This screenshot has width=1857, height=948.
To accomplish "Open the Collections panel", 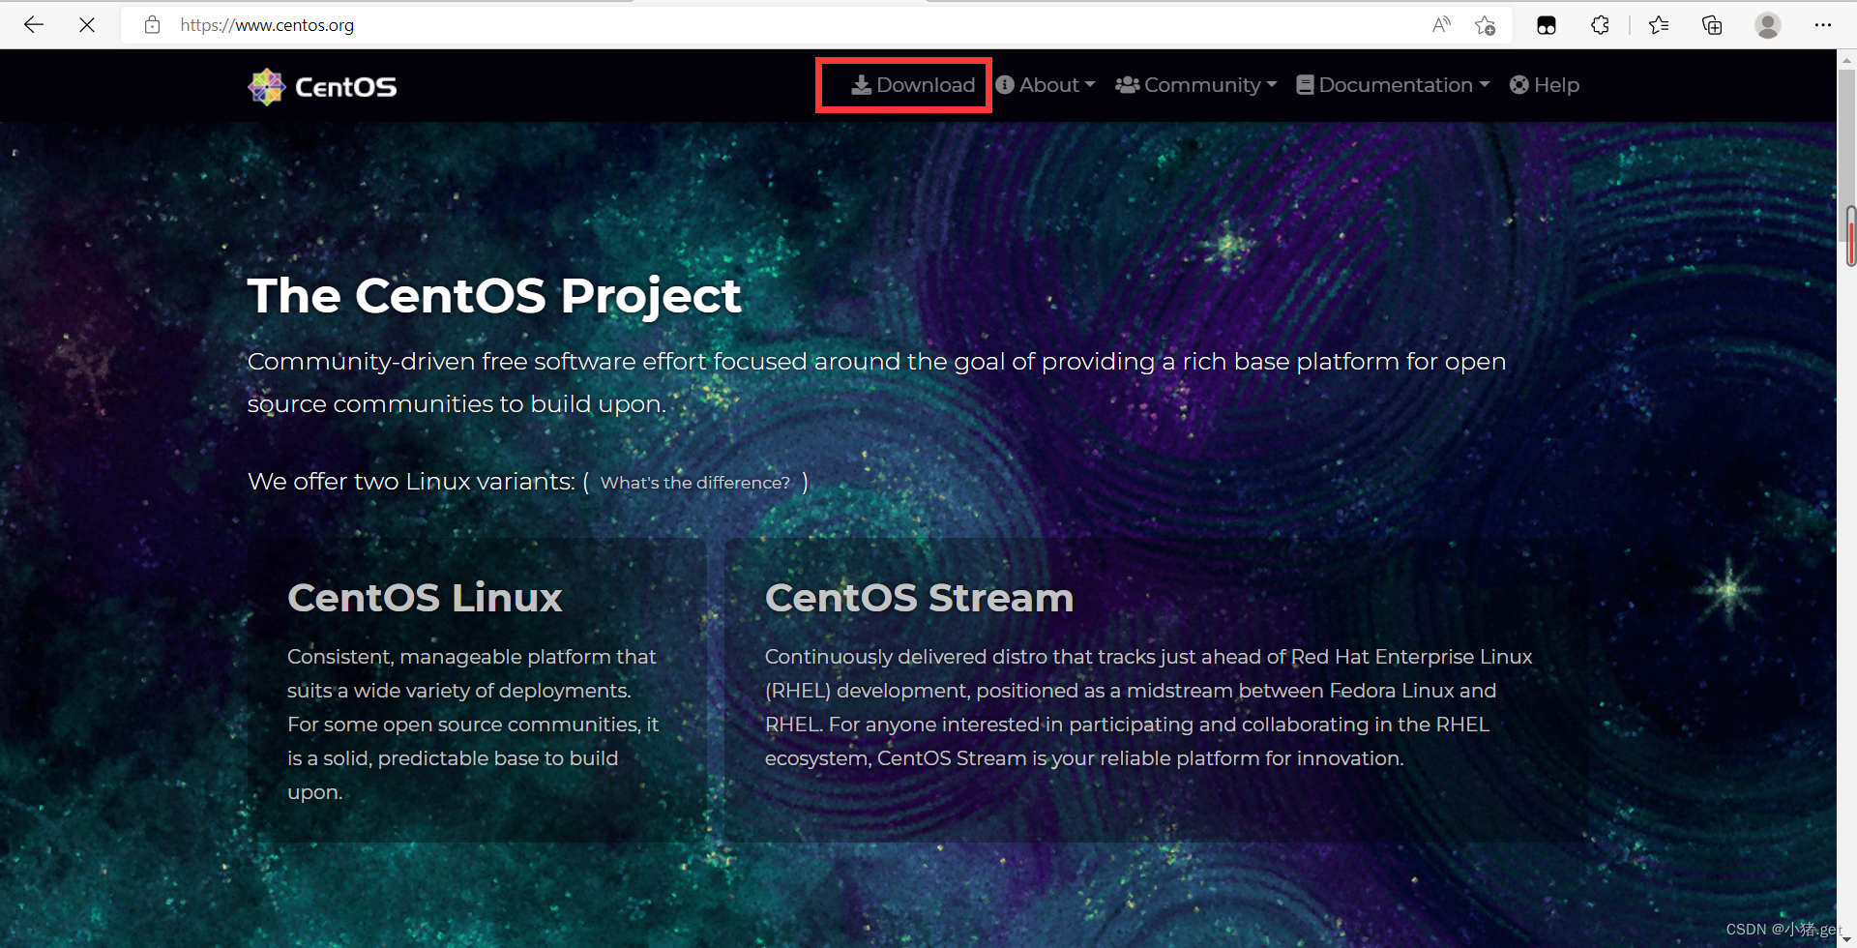I will coord(1712,25).
